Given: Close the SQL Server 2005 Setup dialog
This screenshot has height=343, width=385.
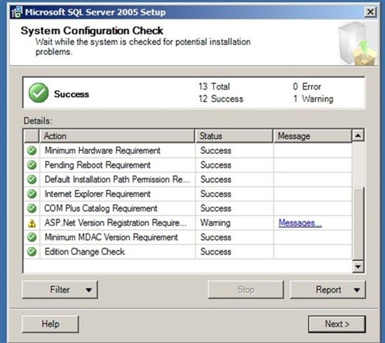Looking at the screenshot, I should click(370, 12).
